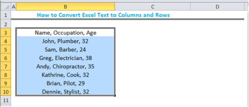Select row 1 header
The width and height of the screenshot is (249, 107).
6,15
